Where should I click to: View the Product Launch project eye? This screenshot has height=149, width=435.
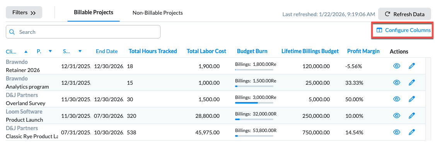pyautogui.click(x=397, y=116)
